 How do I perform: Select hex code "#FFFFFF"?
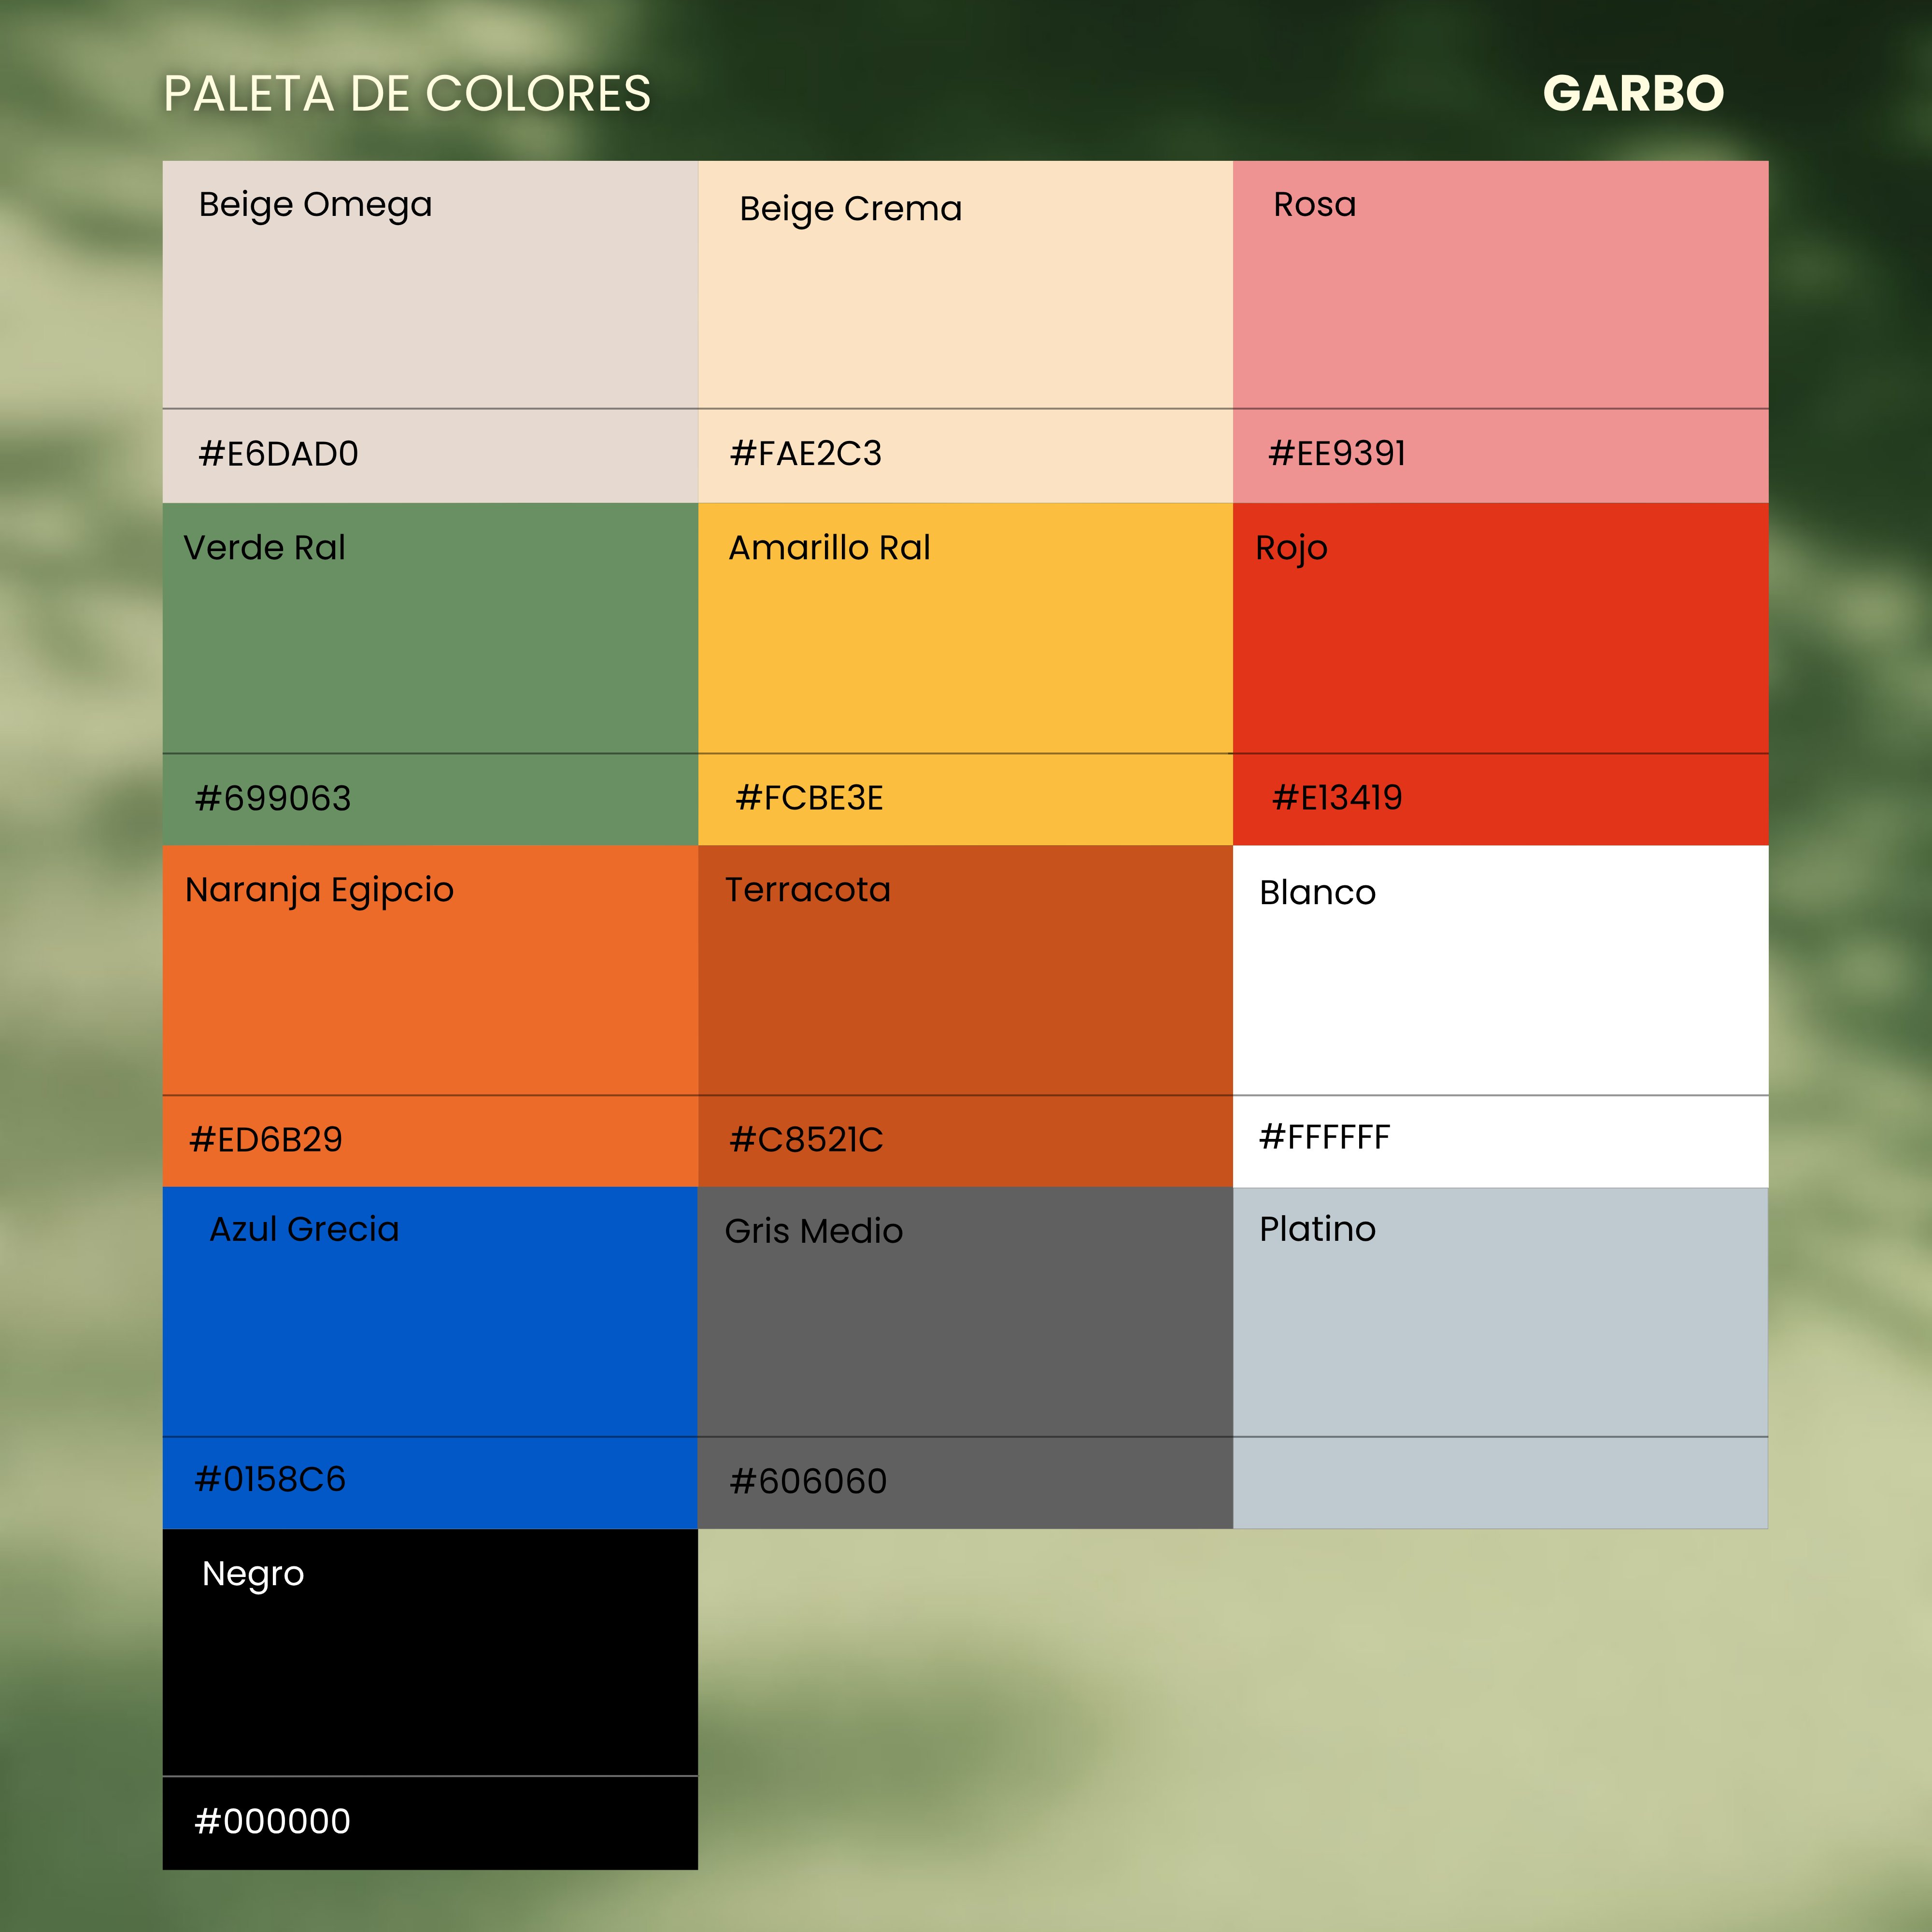click(x=1325, y=1137)
